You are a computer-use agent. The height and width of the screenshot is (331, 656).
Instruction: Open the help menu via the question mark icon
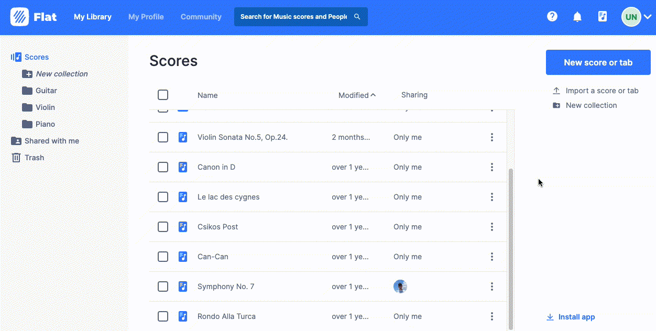pos(552,16)
